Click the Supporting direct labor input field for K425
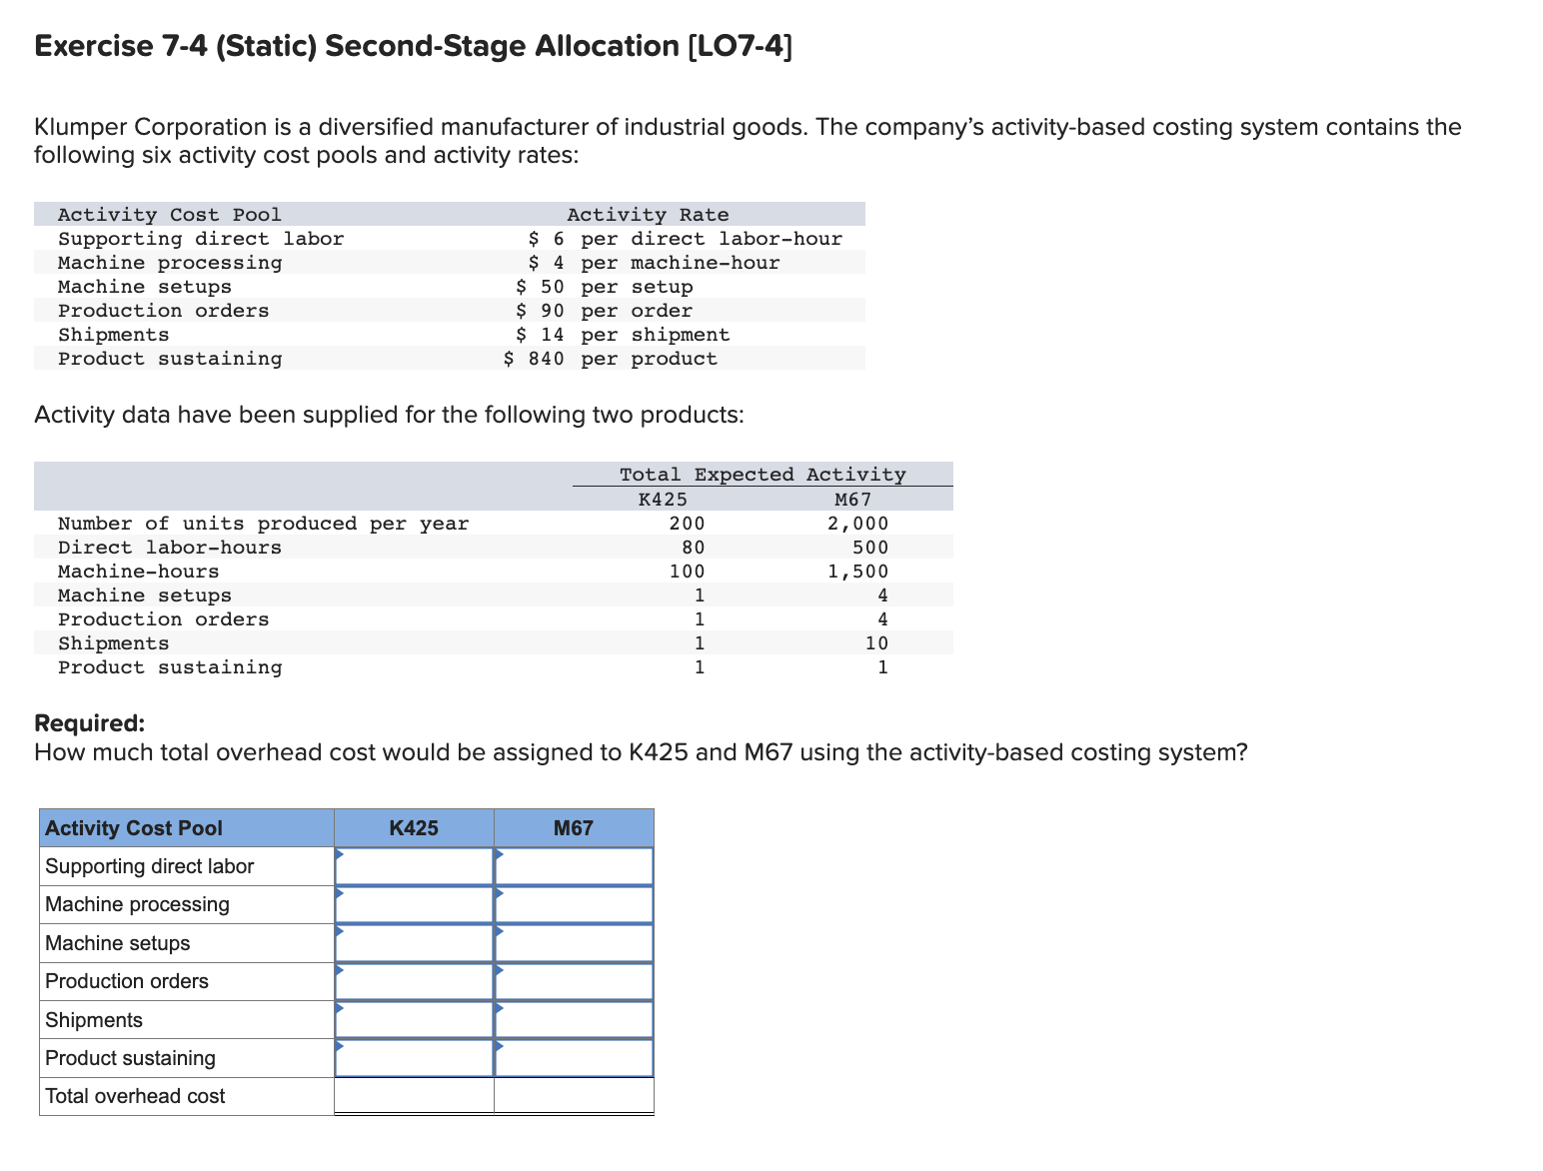 tap(413, 866)
